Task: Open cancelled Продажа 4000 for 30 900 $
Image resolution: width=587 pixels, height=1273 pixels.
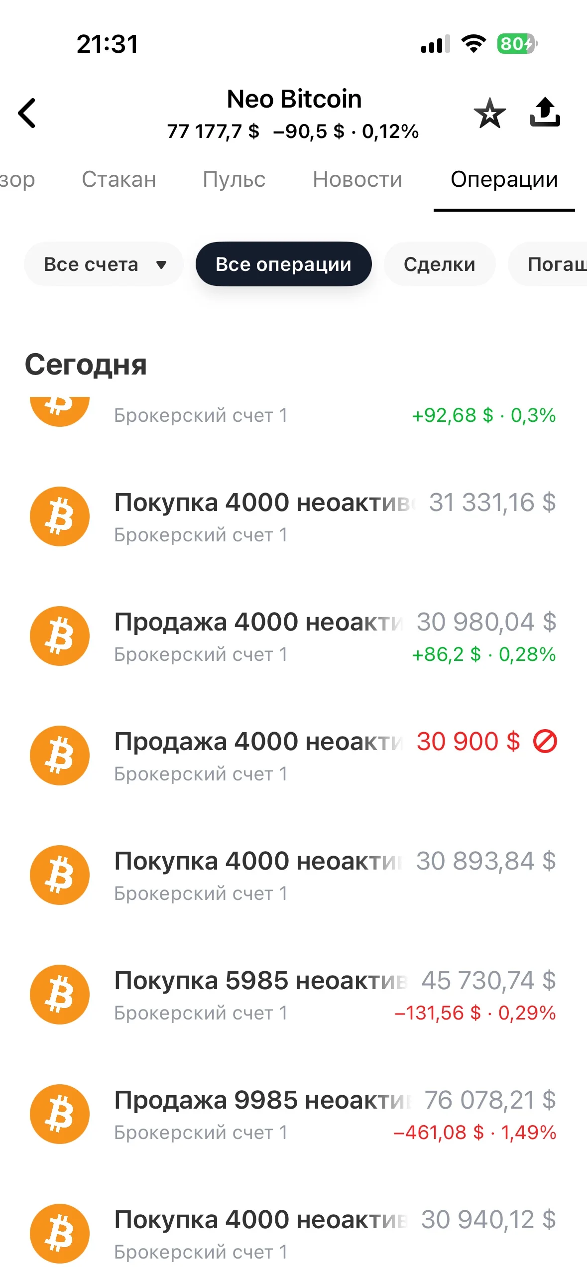Action: [293, 756]
